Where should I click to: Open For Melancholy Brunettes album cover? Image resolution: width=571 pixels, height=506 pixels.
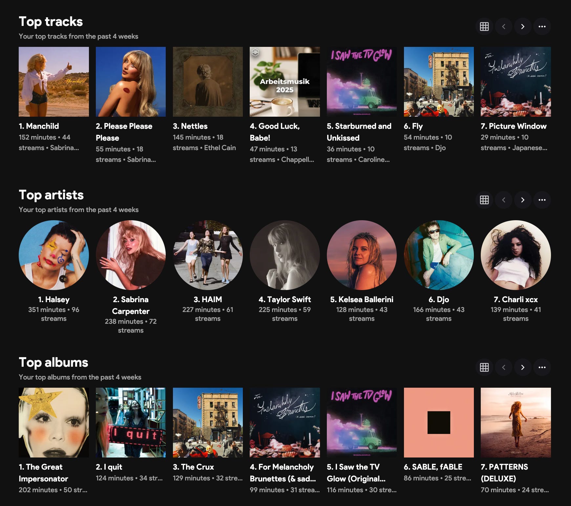point(285,422)
